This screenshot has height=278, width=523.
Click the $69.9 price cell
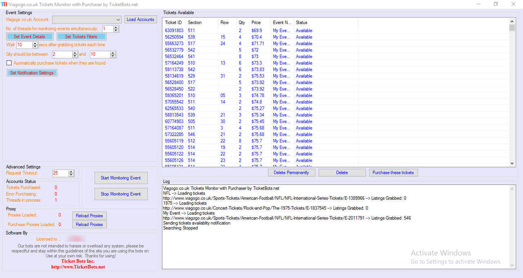click(257, 31)
